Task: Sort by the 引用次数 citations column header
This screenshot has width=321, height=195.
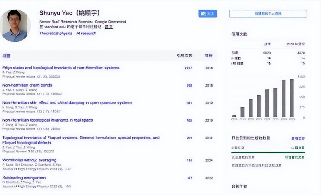Action: pos(184,56)
